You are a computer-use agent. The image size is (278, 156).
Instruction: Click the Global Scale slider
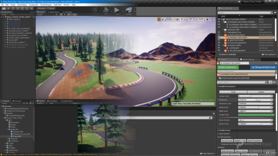click(255, 107)
